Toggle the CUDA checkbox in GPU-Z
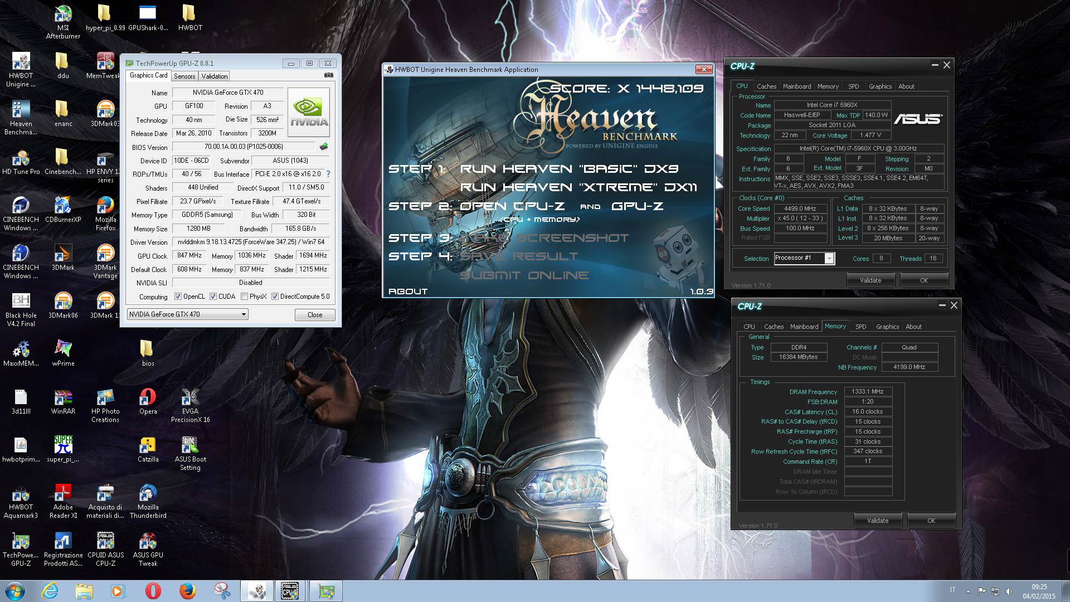The image size is (1070, 602). point(213,297)
